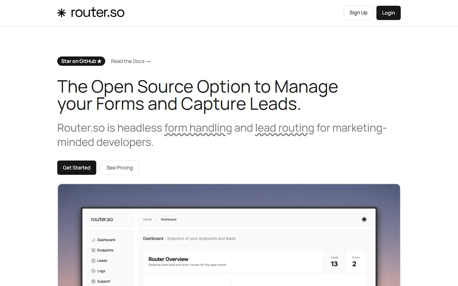The width and height of the screenshot is (458, 286).
Task: Star the project on GitHub
Action: point(81,61)
